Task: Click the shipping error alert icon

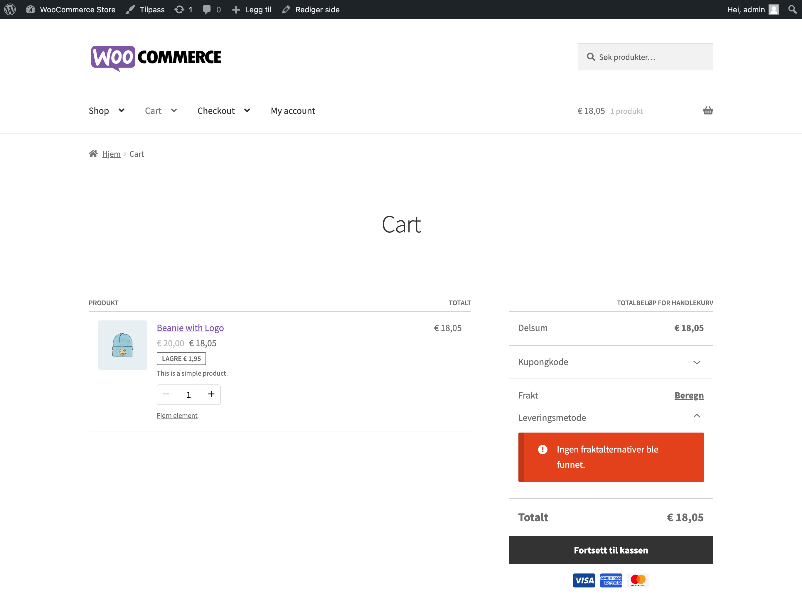Action: (x=542, y=450)
